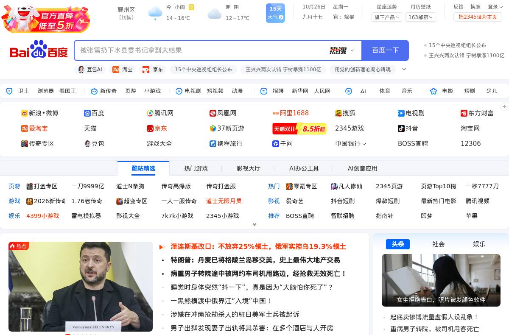This screenshot has width=509, height=335.
Task: Click the 淘宝 icon below search box
Action: click(116, 70)
